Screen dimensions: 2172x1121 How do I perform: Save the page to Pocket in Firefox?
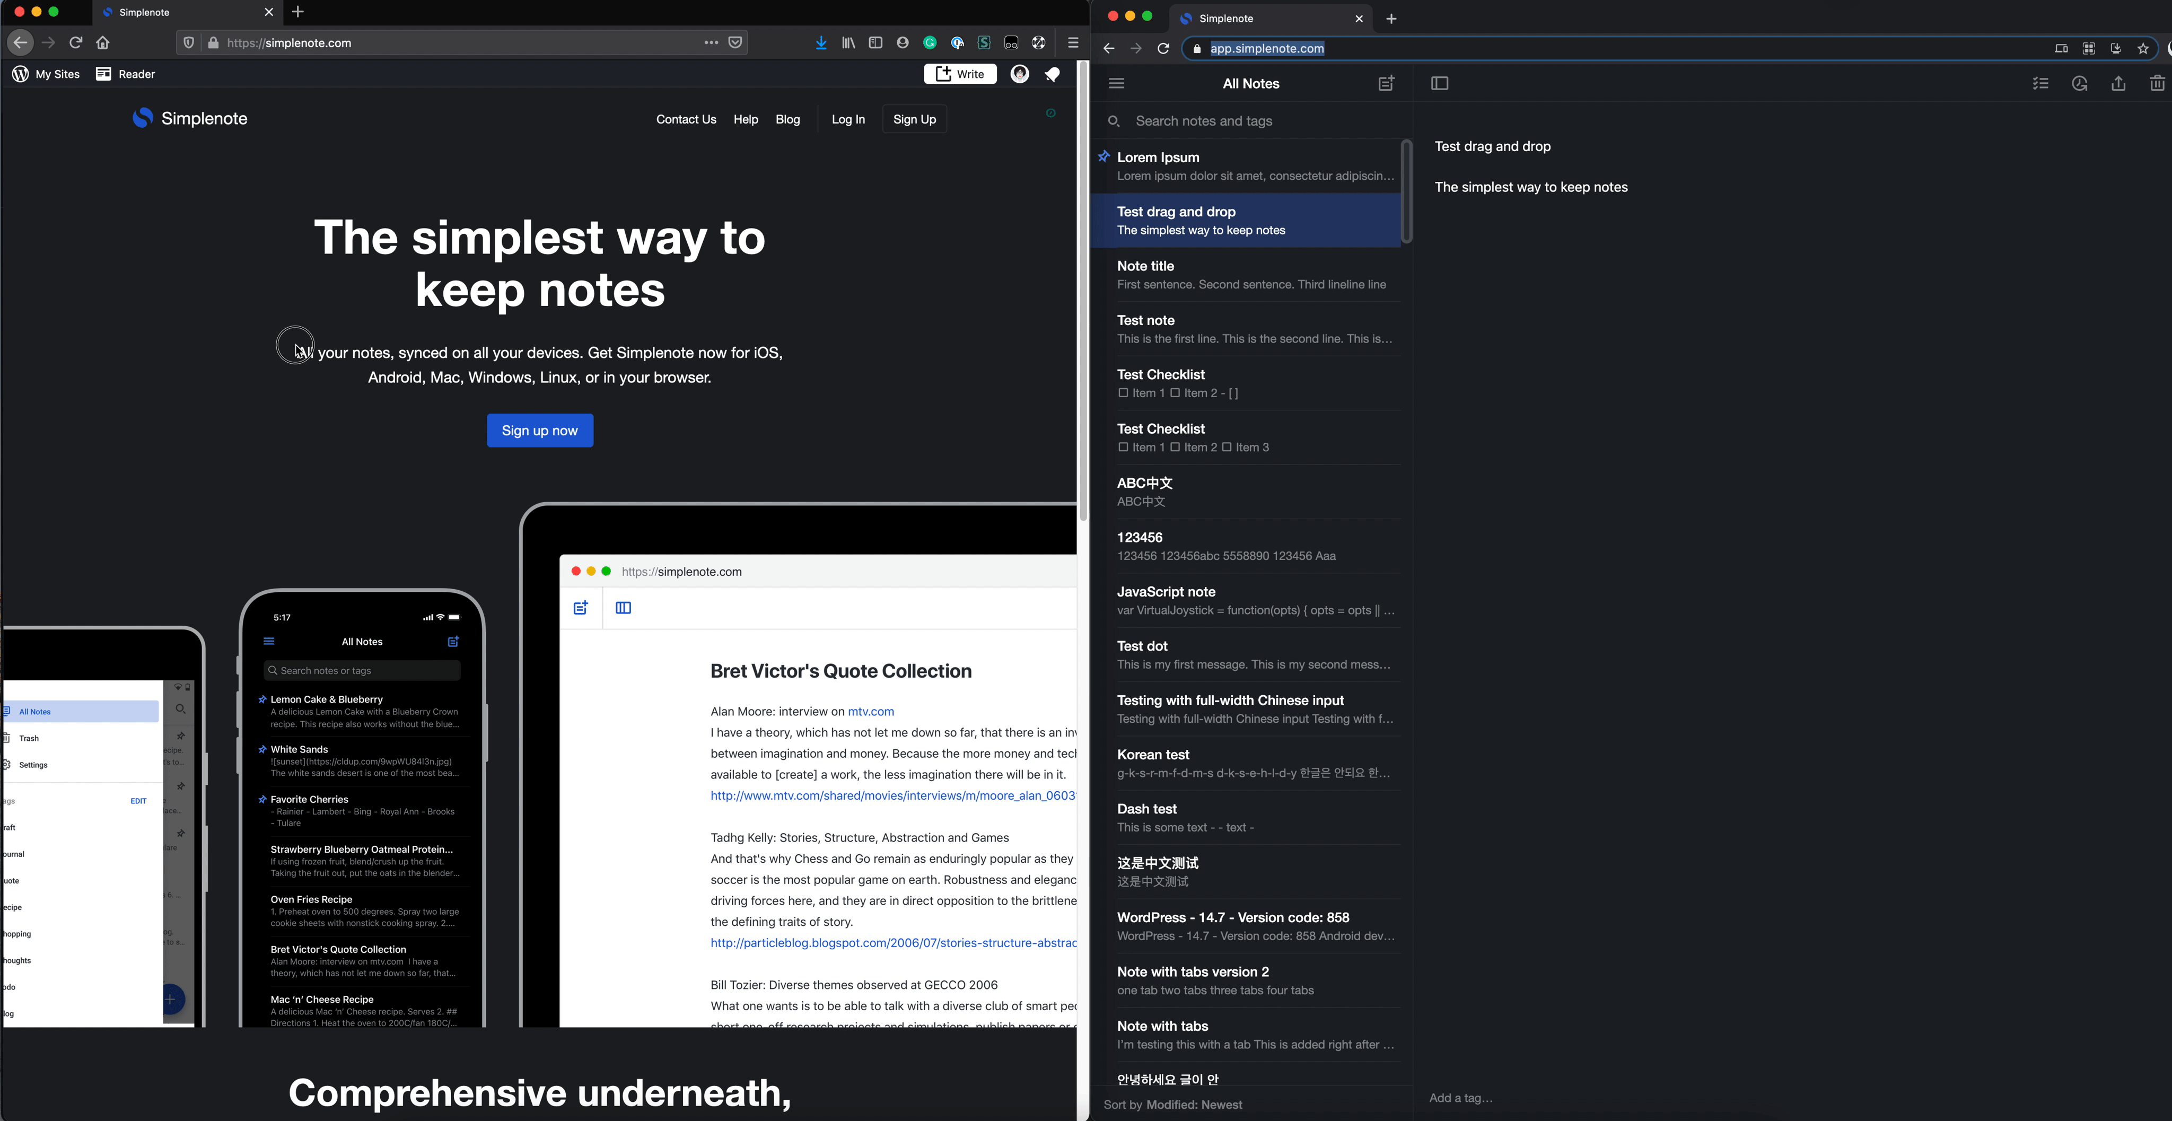pos(735,43)
